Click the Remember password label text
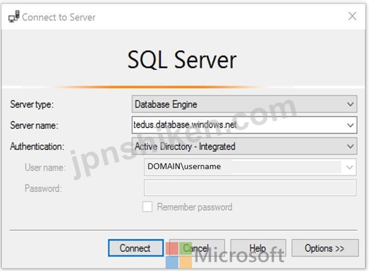The height and width of the screenshot is (271, 369). pyautogui.click(x=194, y=207)
